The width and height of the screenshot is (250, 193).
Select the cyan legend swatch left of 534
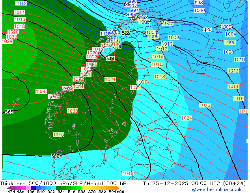tap(53, 188)
